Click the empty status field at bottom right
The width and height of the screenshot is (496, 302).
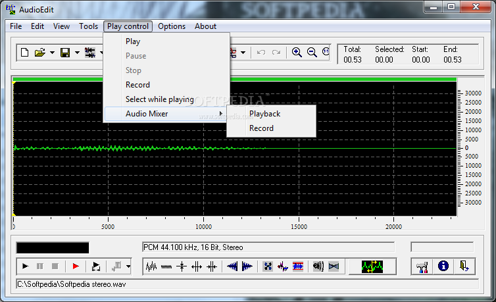[442, 247]
